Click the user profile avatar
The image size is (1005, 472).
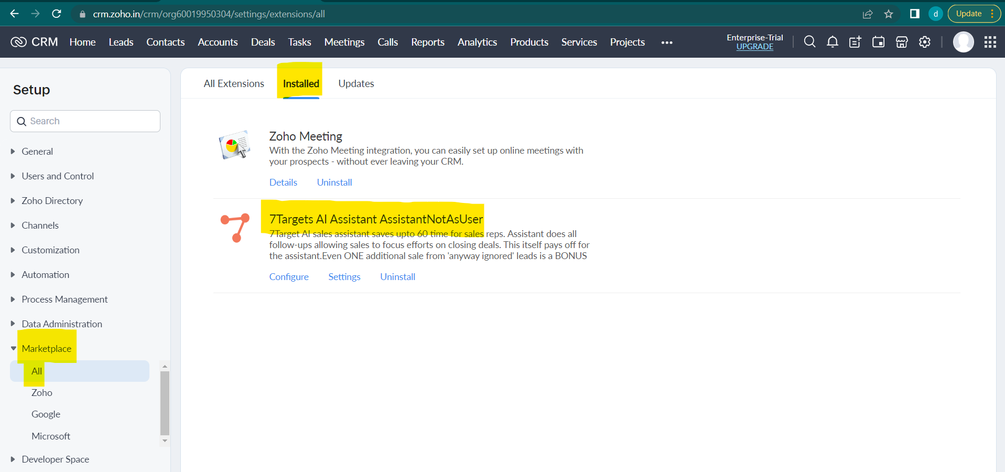tap(963, 42)
